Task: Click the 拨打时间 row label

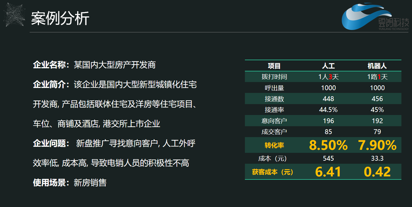Action: 274,77
